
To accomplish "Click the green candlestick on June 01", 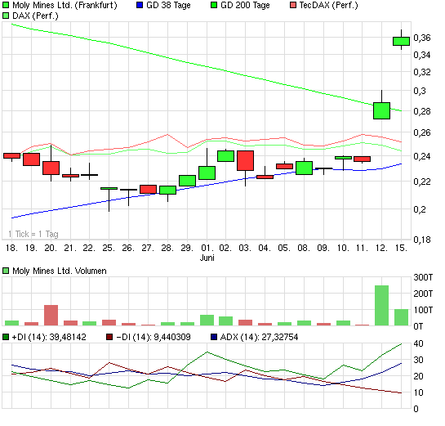I will (207, 173).
